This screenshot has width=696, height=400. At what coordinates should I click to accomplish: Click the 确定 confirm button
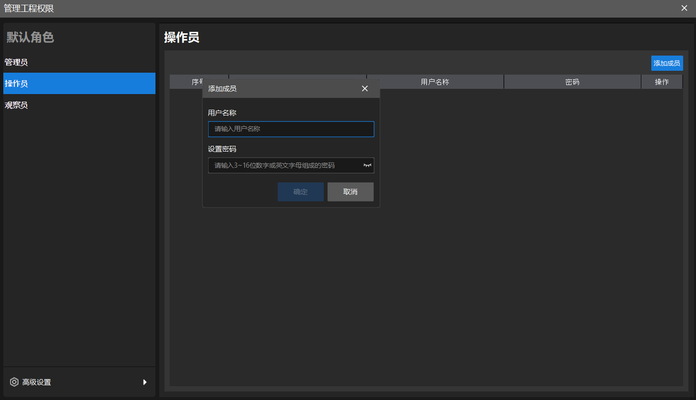(x=300, y=191)
